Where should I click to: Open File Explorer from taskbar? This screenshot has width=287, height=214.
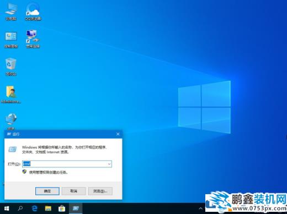pyautogui.click(x=48, y=208)
